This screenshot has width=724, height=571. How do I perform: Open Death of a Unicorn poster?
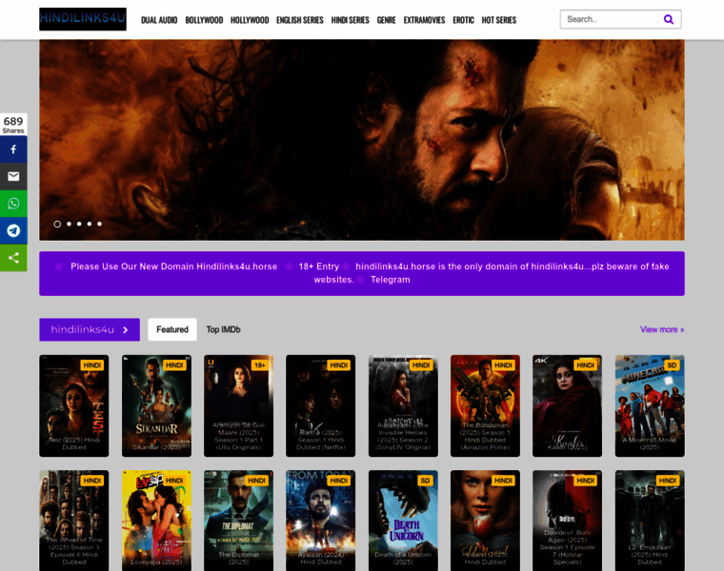point(403,521)
